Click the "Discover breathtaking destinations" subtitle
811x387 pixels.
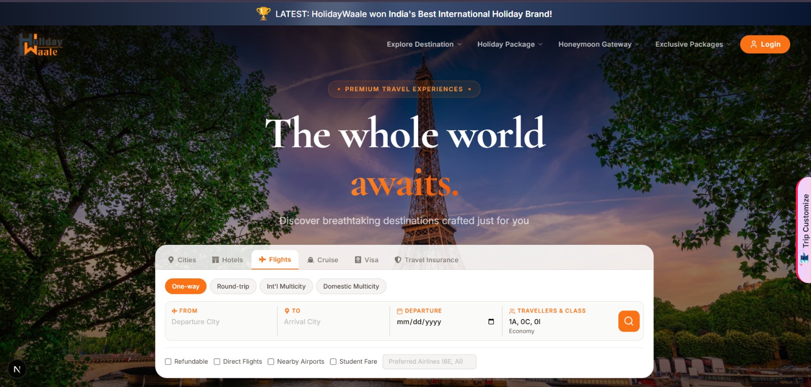[x=404, y=221]
